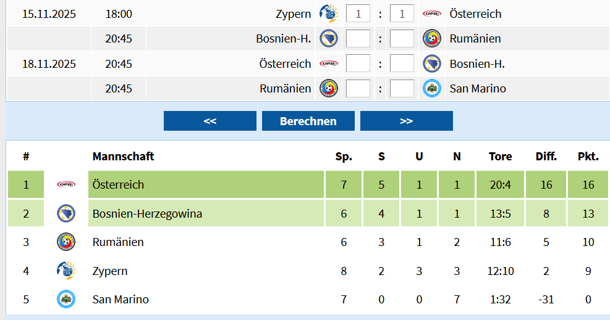Focus Österreich home score box on 18.11.2025
The width and height of the screenshot is (610, 320).
pyautogui.click(x=358, y=64)
